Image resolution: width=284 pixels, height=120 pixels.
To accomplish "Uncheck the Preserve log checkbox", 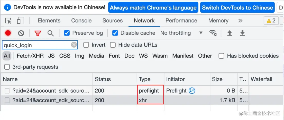I will click(67, 33).
